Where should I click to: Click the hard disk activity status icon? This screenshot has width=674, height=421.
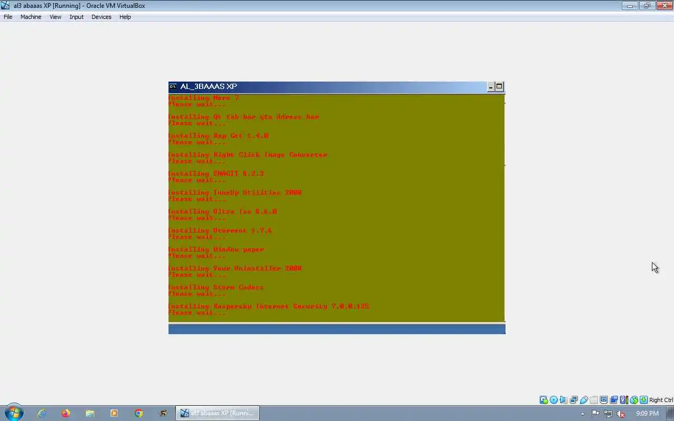point(544,400)
